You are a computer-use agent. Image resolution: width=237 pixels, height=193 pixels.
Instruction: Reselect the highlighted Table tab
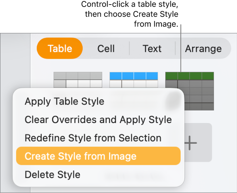coord(59,48)
